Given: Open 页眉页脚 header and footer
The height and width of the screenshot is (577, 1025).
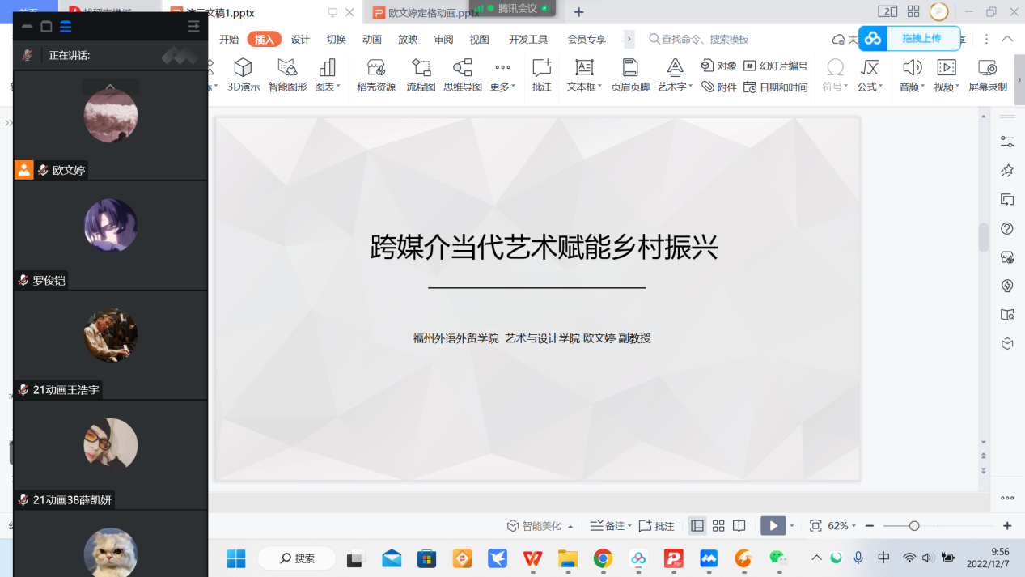Looking at the screenshot, I should (630, 75).
